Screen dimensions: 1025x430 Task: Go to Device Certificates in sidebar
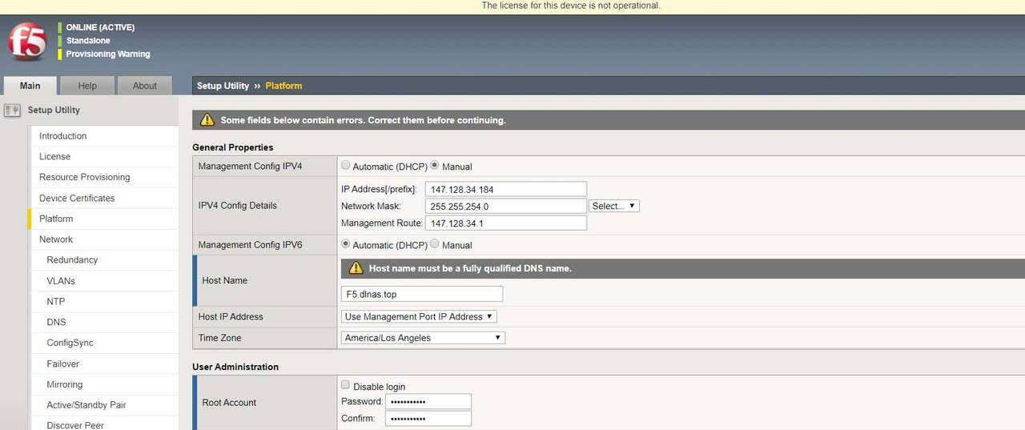77,198
